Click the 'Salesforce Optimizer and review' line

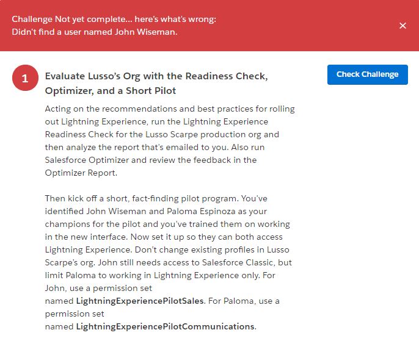click(151, 160)
